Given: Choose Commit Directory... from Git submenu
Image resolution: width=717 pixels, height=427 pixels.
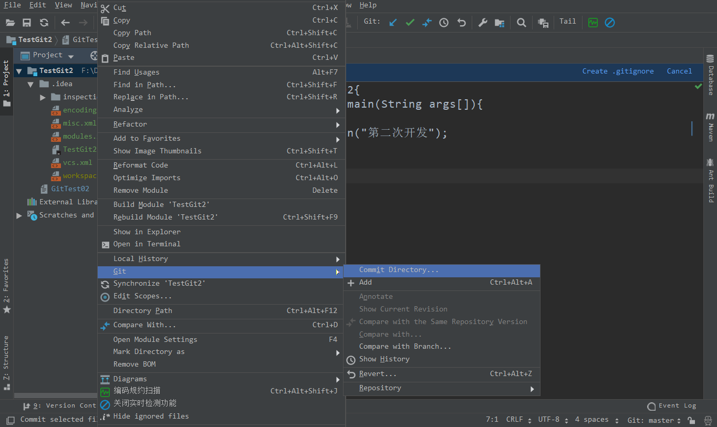Looking at the screenshot, I should (399, 270).
